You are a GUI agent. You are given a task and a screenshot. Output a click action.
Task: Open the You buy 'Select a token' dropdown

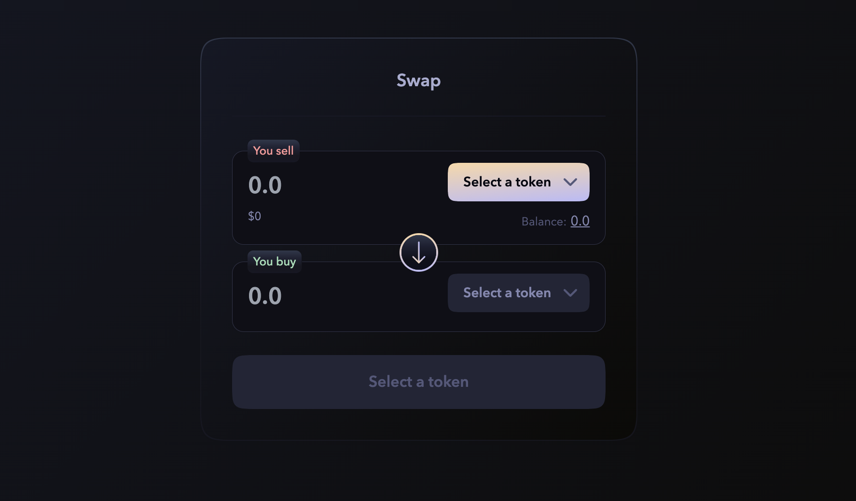(507, 293)
